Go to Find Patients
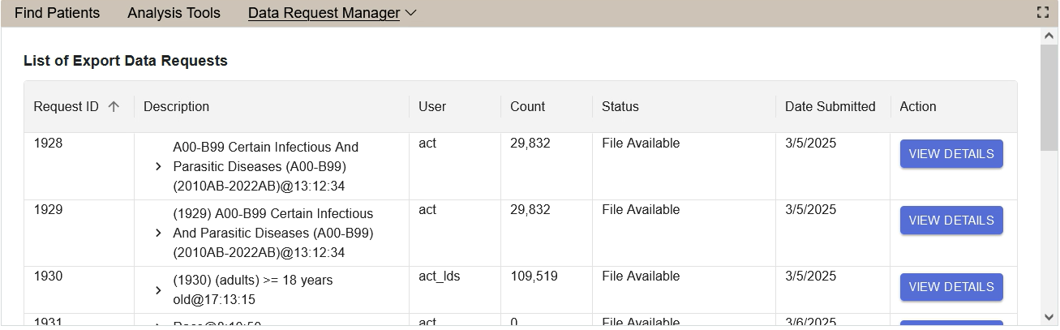The width and height of the screenshot is (1060, 330). point(57,13)
